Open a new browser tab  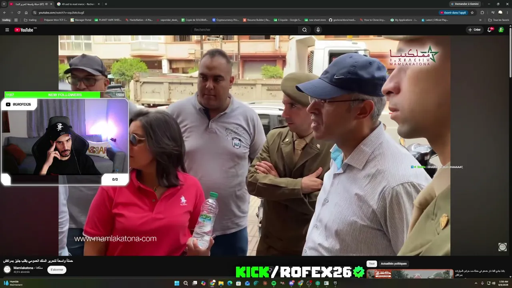point(106,4)
